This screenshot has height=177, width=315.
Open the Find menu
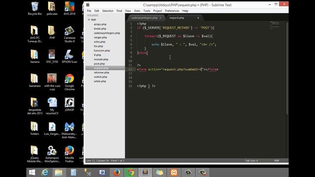click(119, 11)
